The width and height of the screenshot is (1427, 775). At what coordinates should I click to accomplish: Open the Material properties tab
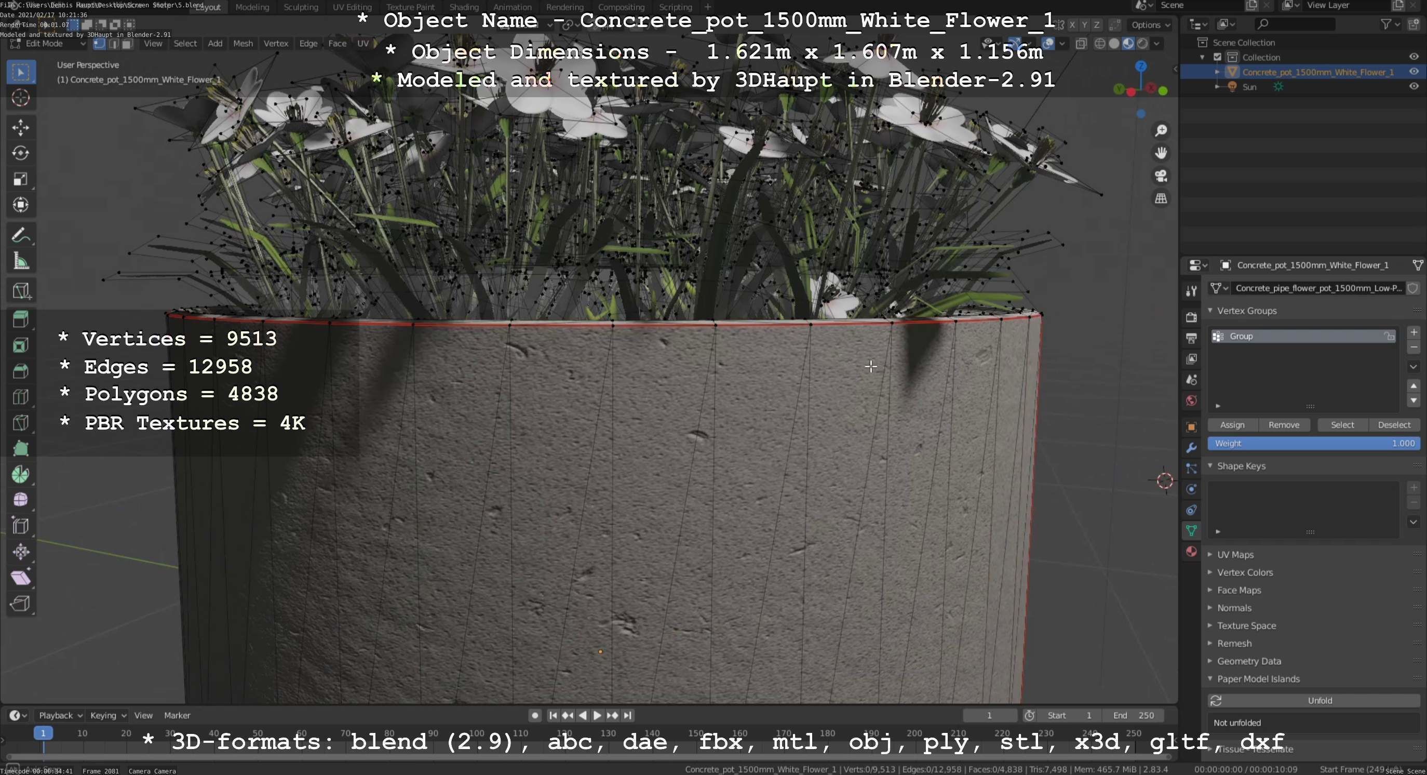coord(1191,551)
